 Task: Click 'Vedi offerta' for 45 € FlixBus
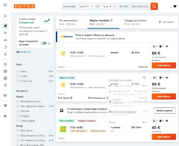pos(164,137)
